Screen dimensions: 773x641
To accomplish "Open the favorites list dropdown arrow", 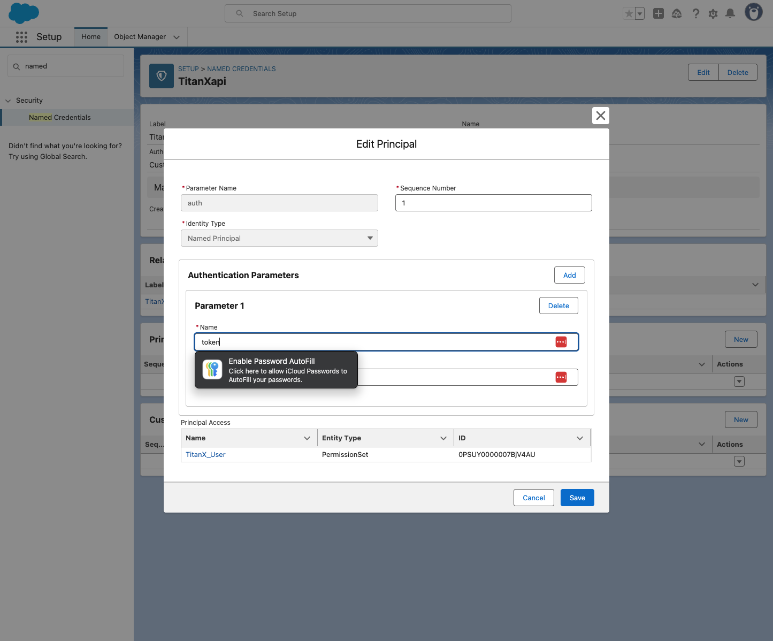I will click(x=640, y=13).
